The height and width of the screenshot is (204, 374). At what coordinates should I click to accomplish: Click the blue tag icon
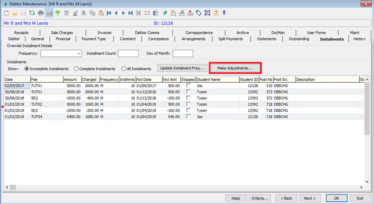199,13
